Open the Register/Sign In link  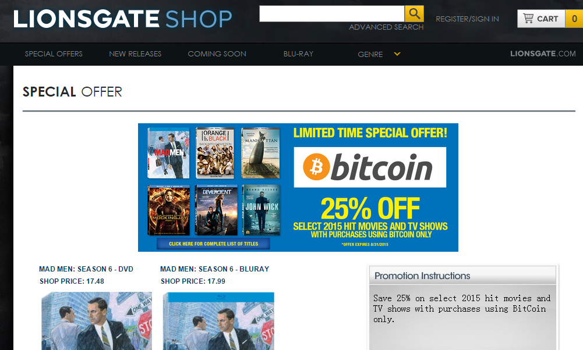pyautogui.click(x=467, y=19)
